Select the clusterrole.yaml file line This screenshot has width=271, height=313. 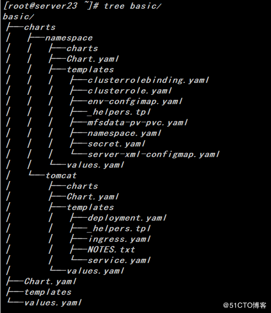tap(130, 91)
